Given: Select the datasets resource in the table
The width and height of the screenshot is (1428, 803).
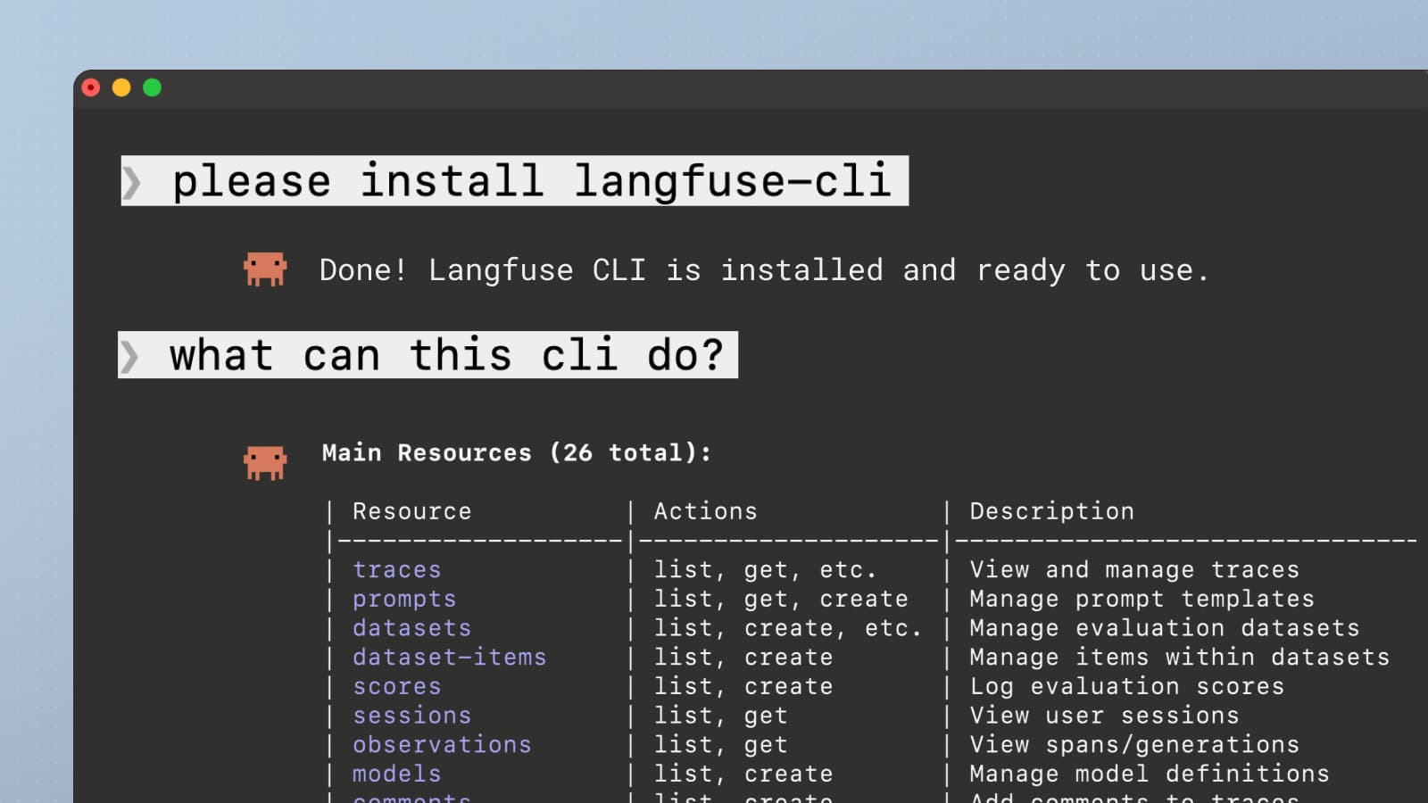Looking at the screenshot, I should pos(411,628).
